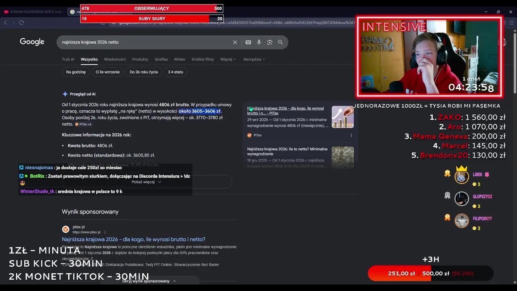The image size is (517, 291).
Task: Reload the page with browser refresh icon
Action: tap(21, 23)
